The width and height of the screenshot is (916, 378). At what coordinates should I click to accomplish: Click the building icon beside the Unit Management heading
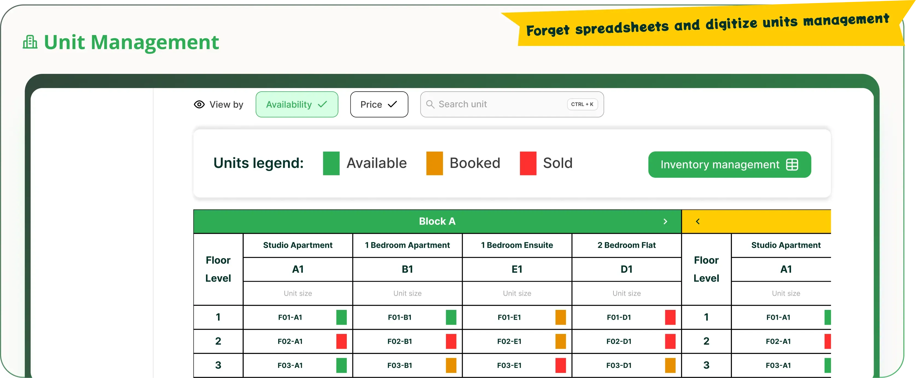[30, 42]
